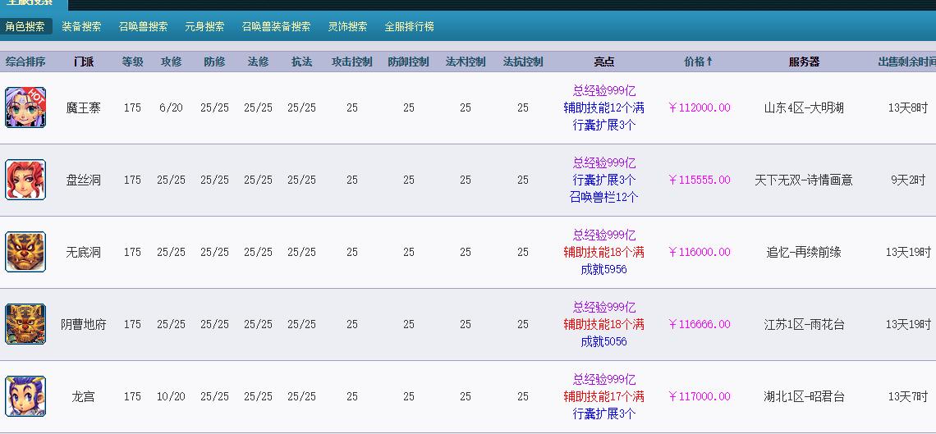Click server 江苏1区-雨花台

pos(804,325)
